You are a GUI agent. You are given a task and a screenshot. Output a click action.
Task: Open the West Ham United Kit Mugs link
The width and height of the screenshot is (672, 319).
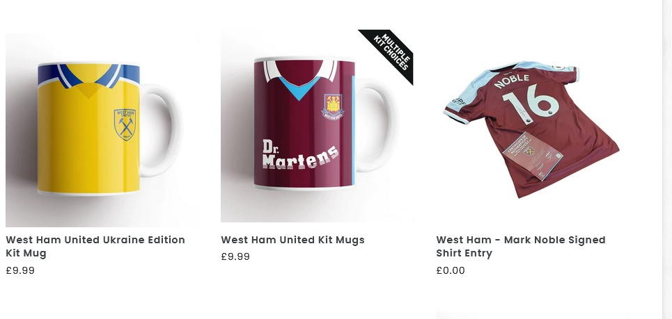(292, 240)
